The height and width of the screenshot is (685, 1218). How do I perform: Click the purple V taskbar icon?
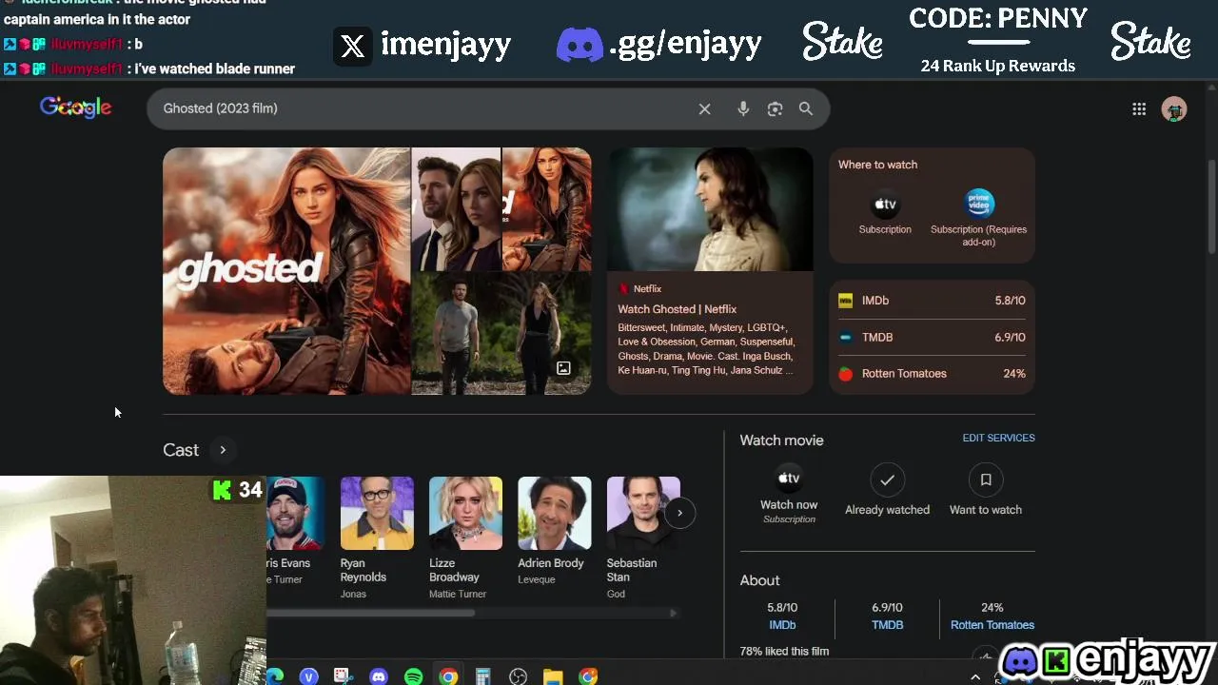click(x=308, y=676)
